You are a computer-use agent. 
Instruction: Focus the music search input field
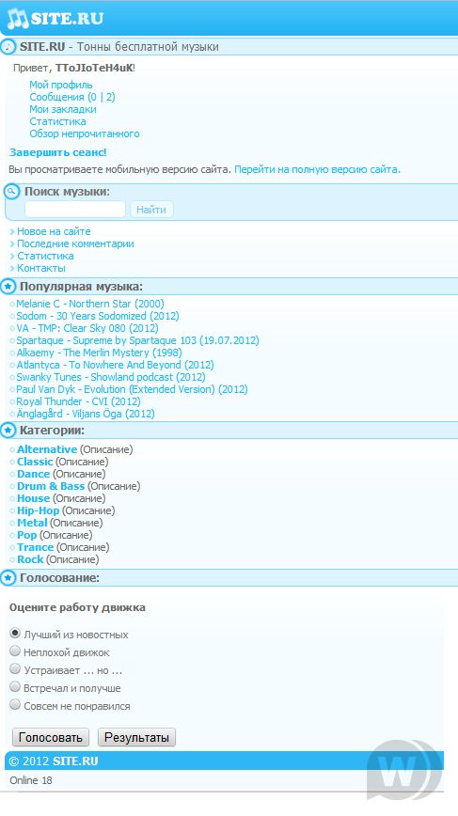point(75,210)
